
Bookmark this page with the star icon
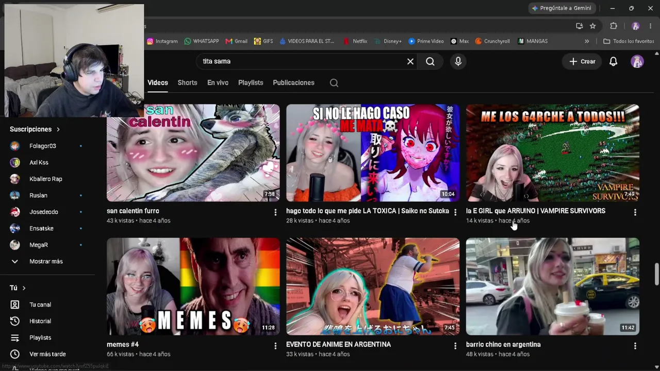593,26
